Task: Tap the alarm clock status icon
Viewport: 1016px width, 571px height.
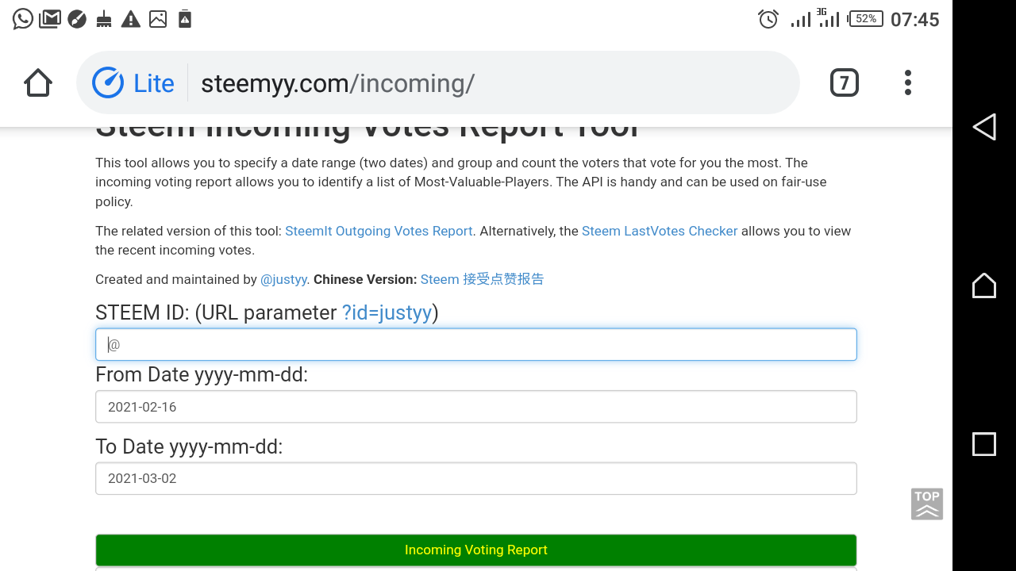Action: point(768,19)
